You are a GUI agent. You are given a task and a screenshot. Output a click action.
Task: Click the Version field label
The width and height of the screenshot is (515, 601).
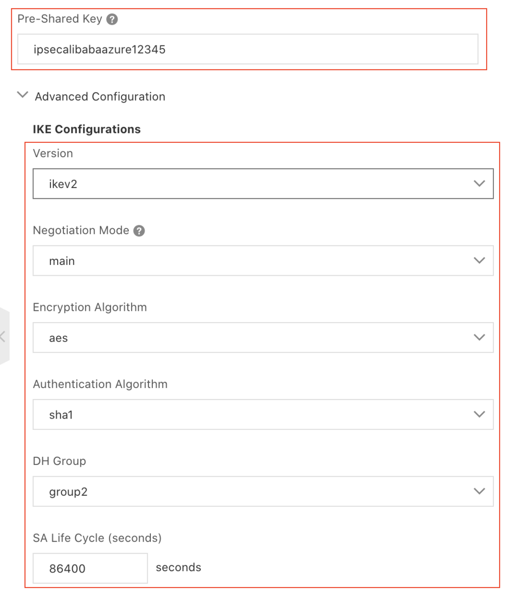[53, 153]
